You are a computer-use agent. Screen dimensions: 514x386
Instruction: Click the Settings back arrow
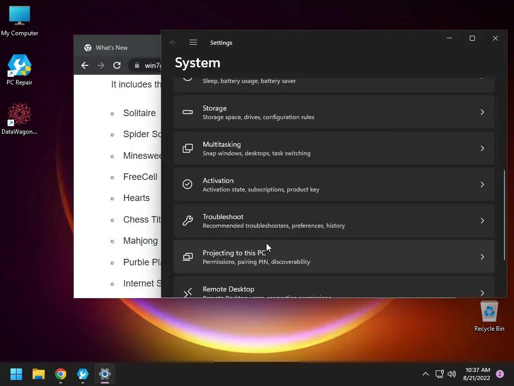point(173,42)
